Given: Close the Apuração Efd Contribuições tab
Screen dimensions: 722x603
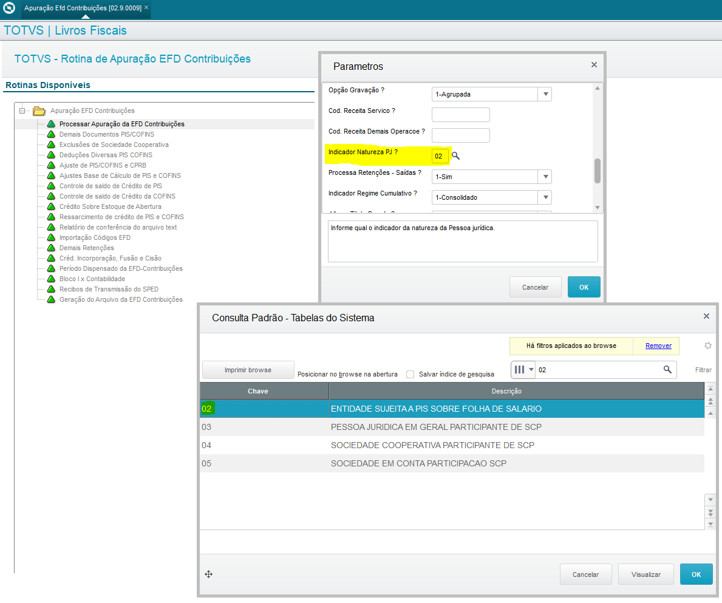Looking at the screenshot, I should click(146, 7).
